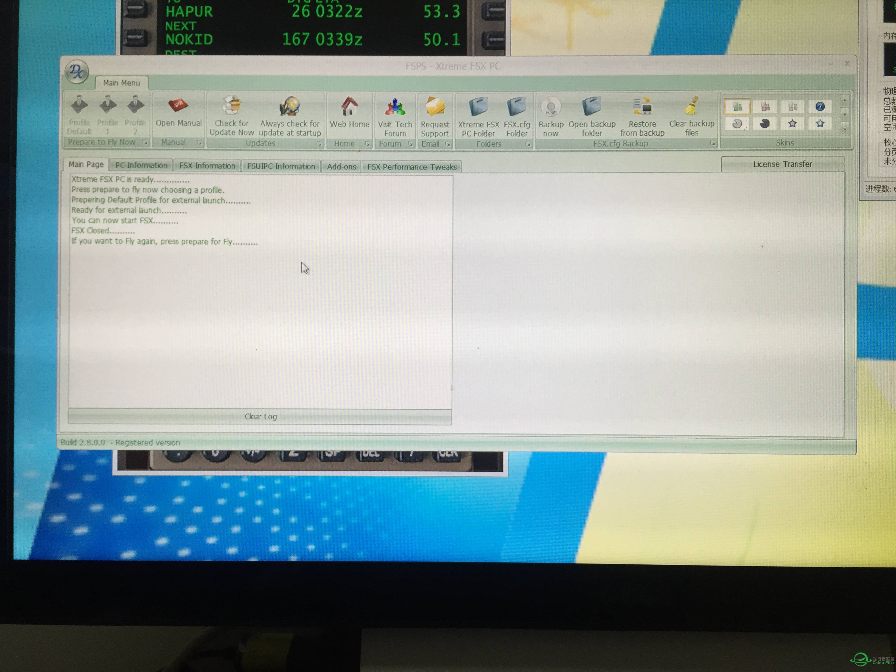Screen dimensions: 896x672
Task: Select the Main Menu ribbon tab
Action: click(122, 83)
